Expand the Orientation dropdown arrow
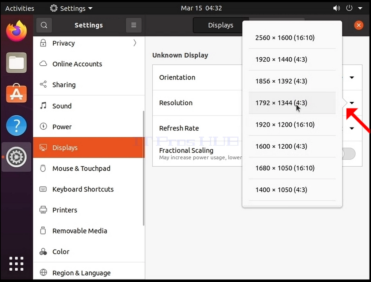 (x=352, y=77)
